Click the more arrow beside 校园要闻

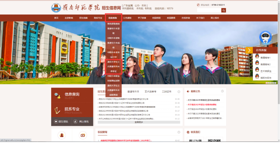point(179,132)
